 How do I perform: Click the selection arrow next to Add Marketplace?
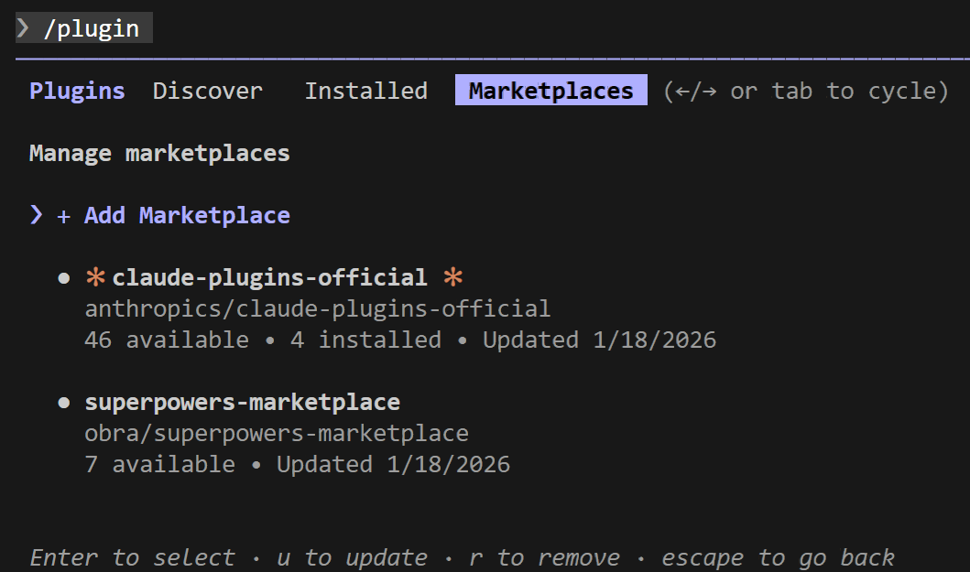37,216
